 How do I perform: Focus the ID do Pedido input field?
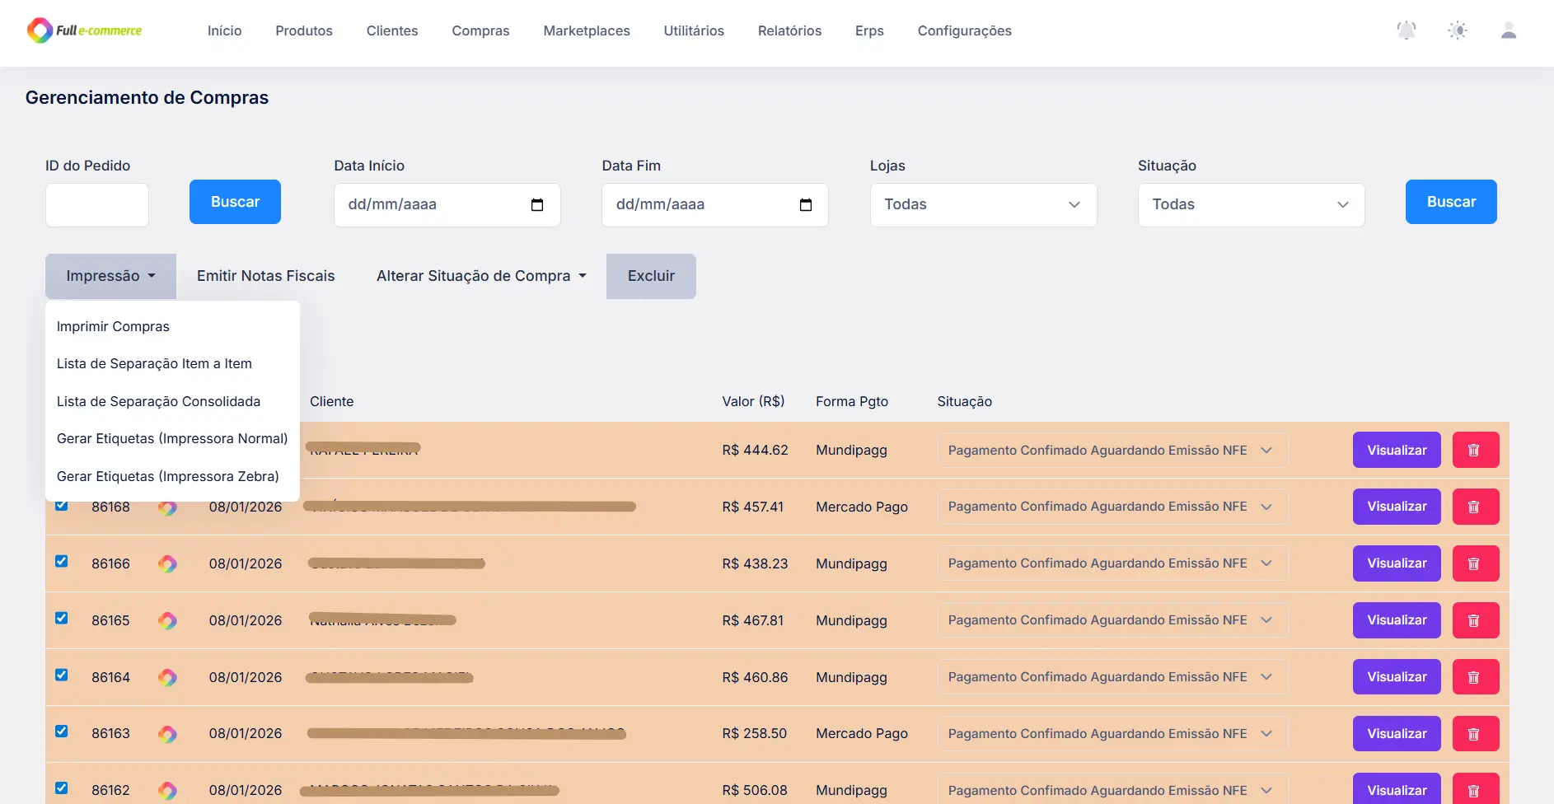[97, 205]
